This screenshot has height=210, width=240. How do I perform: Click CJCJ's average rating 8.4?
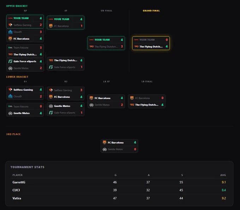click(x=224, y=190)
